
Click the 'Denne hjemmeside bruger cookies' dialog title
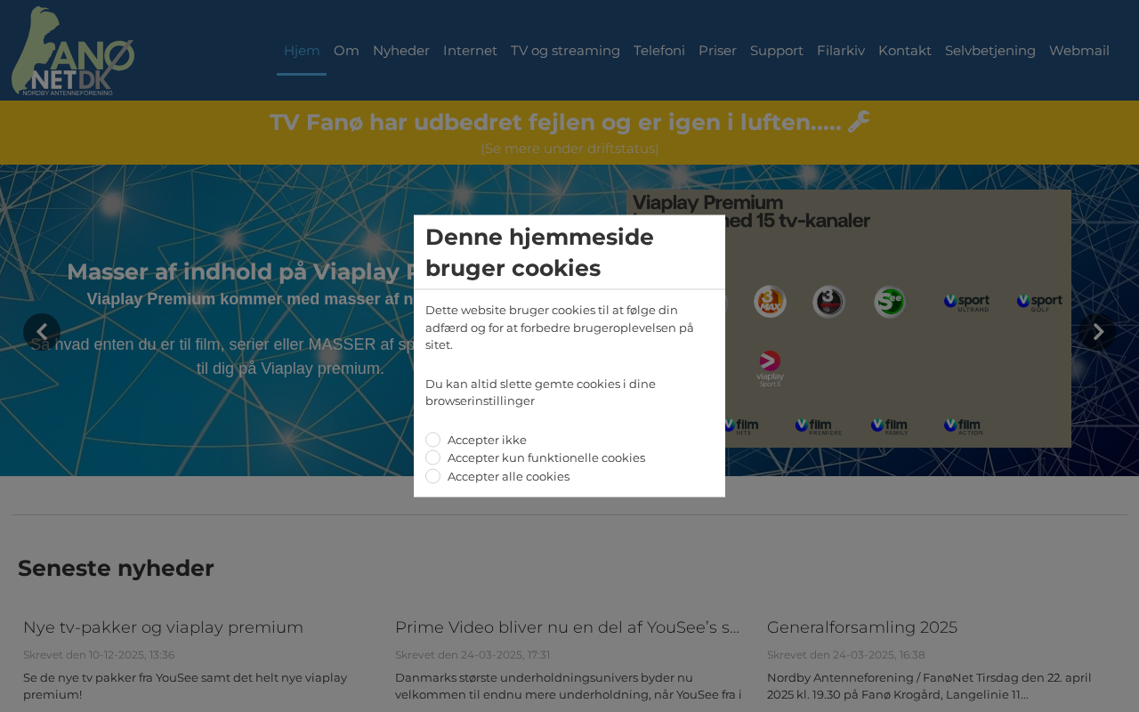(539, 253)
